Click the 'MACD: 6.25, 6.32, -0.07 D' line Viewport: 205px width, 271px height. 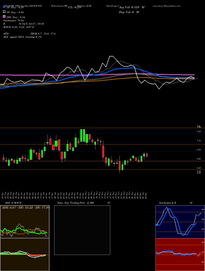tap(18, 27)
